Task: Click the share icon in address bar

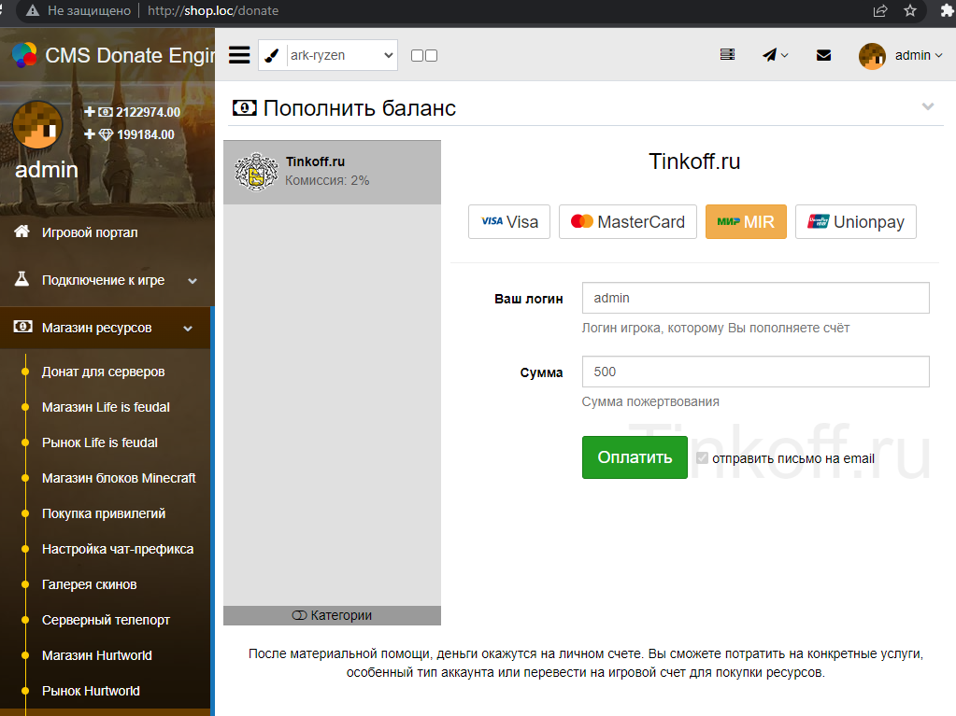Action: [x=880, y=11]
